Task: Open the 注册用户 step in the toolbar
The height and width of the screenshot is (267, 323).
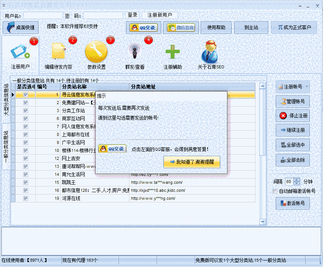Action: tap(21, 53)
